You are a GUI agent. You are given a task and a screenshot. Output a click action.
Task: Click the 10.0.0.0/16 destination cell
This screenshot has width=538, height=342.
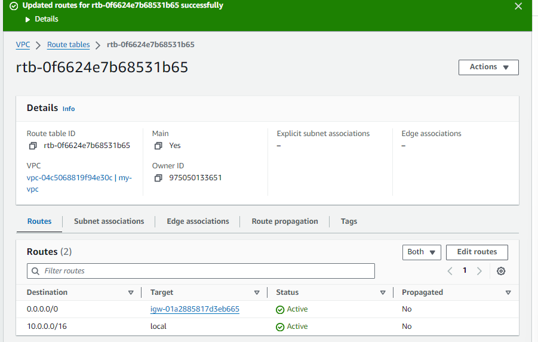tap(47, 326)
